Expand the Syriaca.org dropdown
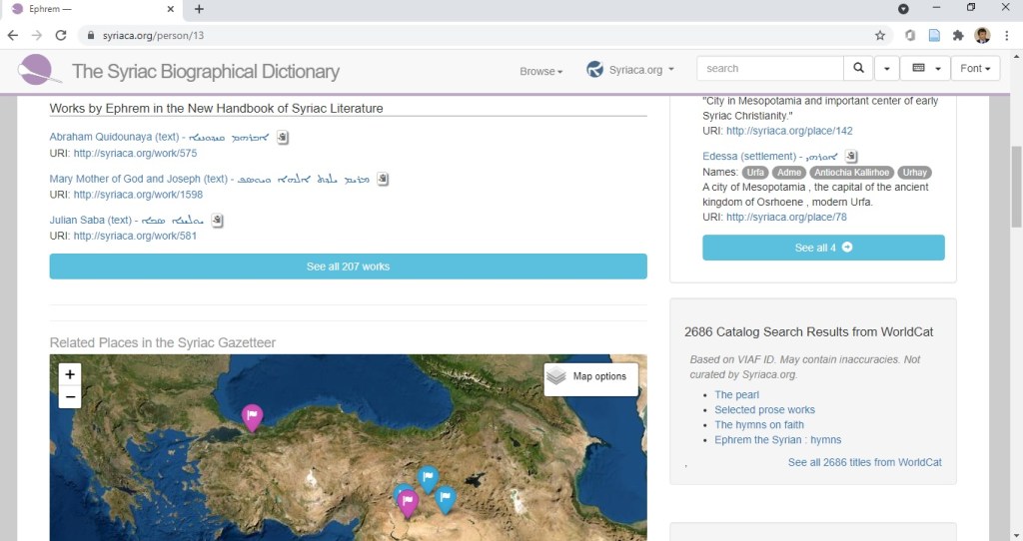The width and height of the screenshot is (1023, 541). click(x=630, y=69)
